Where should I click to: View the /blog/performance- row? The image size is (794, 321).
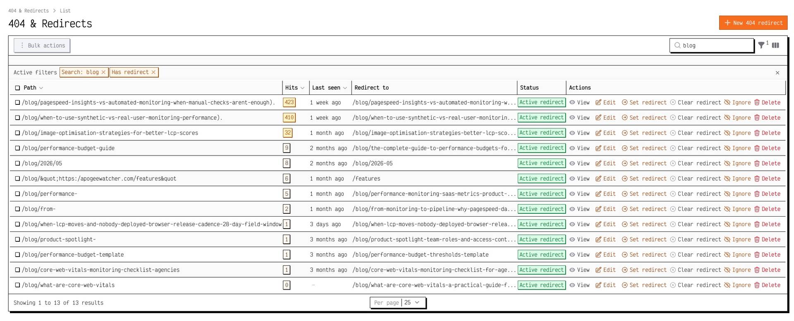tap(579, 194)
